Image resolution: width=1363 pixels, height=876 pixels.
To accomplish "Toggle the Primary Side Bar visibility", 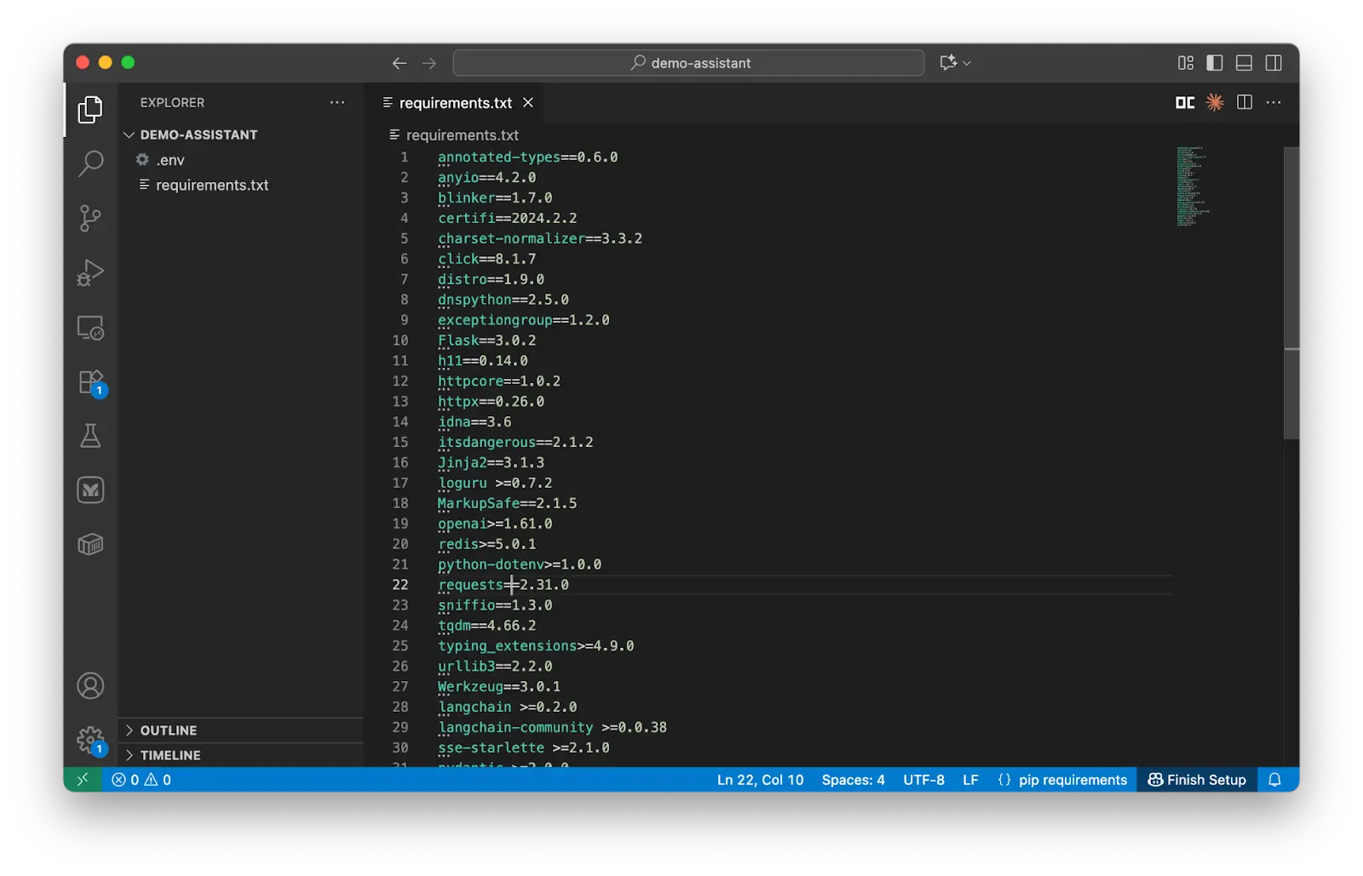I will click(1214, 62).
